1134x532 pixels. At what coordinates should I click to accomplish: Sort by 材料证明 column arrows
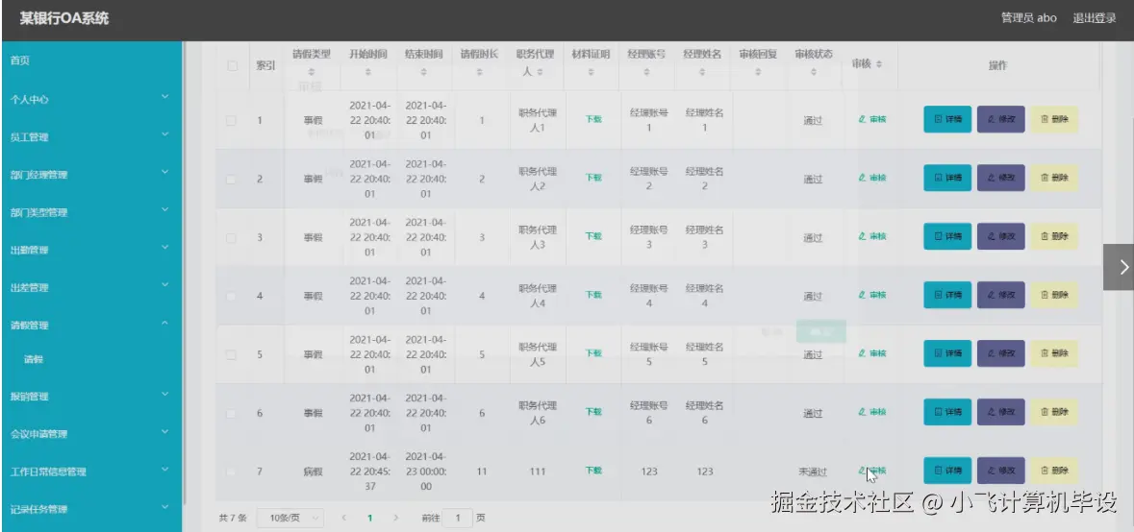(x=591, y=72)
